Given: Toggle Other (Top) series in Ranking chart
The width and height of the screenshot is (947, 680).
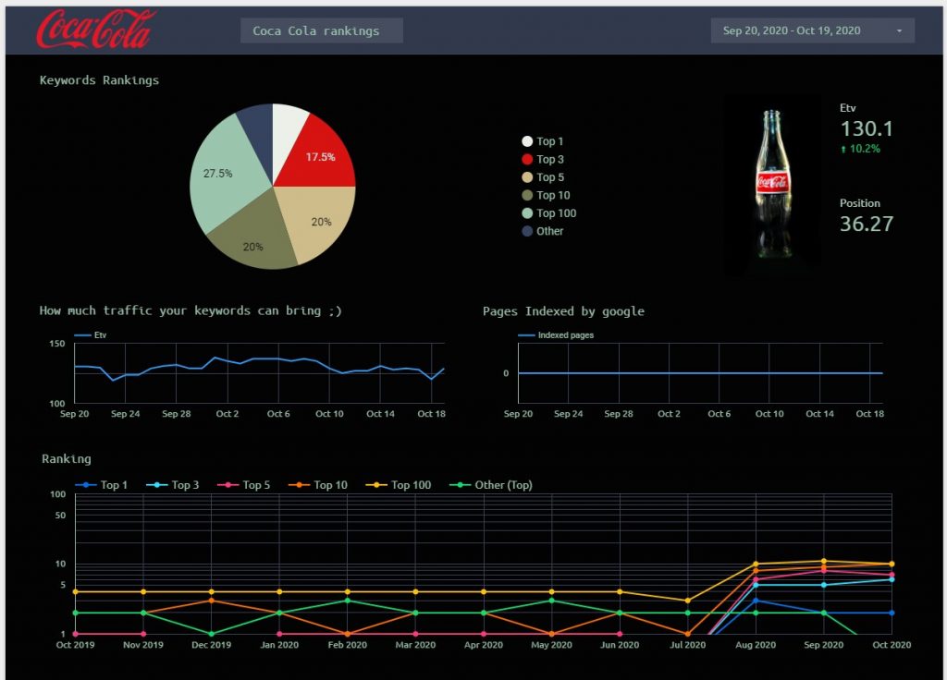Looking at the screenshot, I should click(x=491, y=485).
